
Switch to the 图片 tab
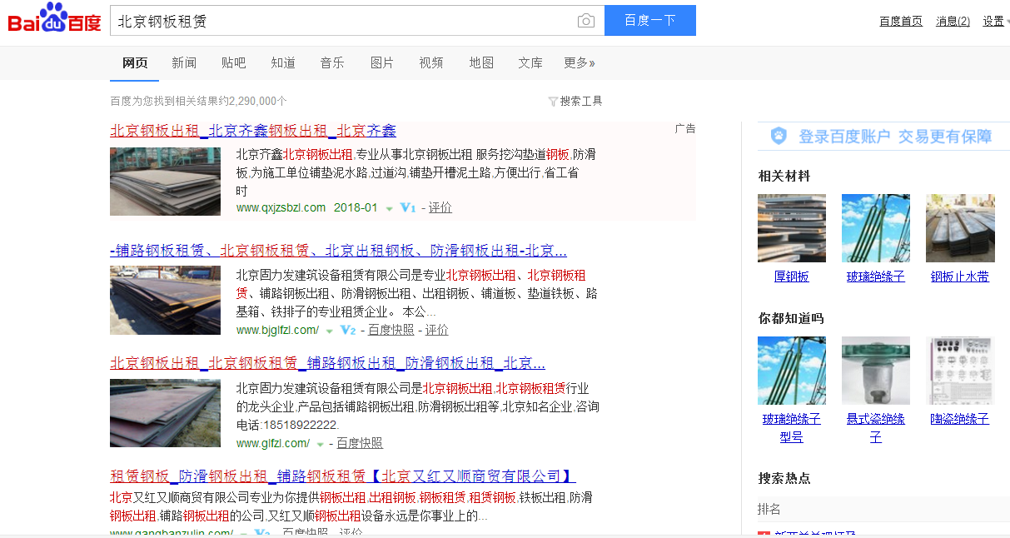pos(381,63)
